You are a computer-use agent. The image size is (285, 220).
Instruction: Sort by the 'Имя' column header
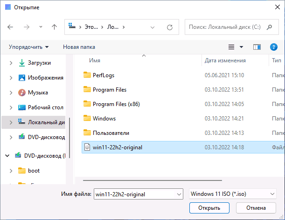pyautogui.click(x=95, y=60)
